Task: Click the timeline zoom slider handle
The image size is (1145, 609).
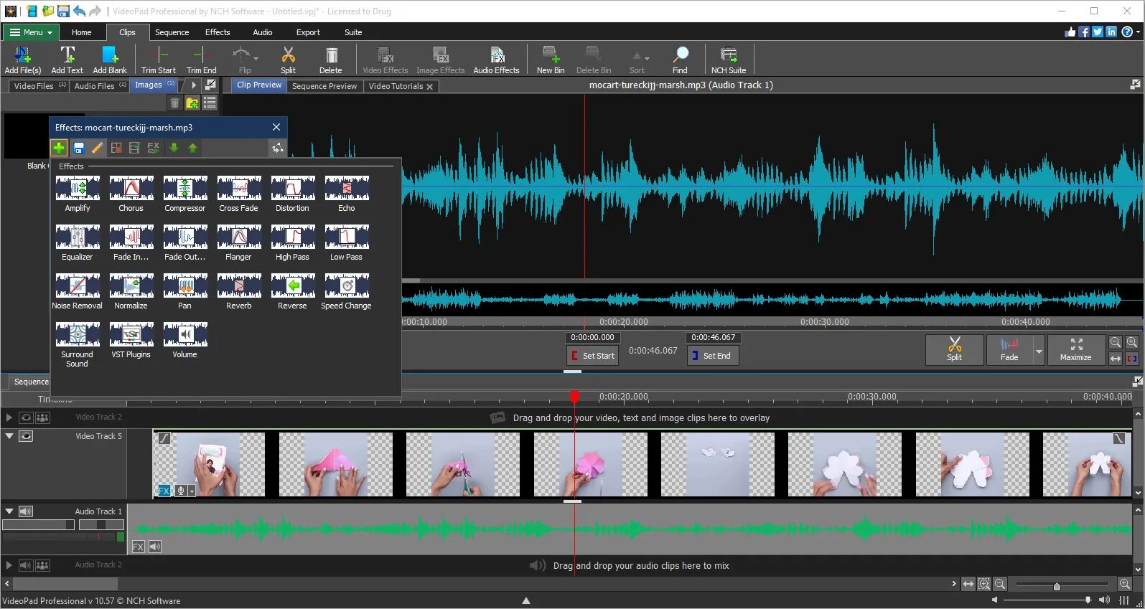Action: pos(1057,586)
